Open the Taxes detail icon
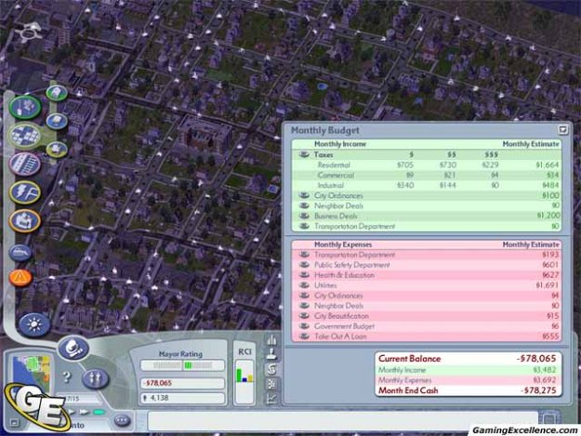The image size is (581, 436). point(304,154)
